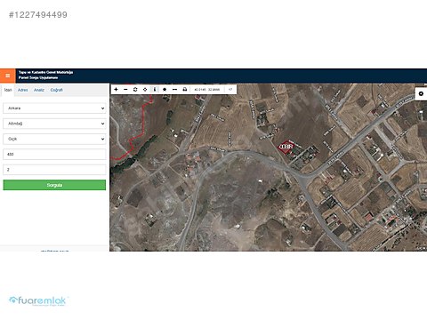Click the parcel number field showing 2

pos(54,170)
